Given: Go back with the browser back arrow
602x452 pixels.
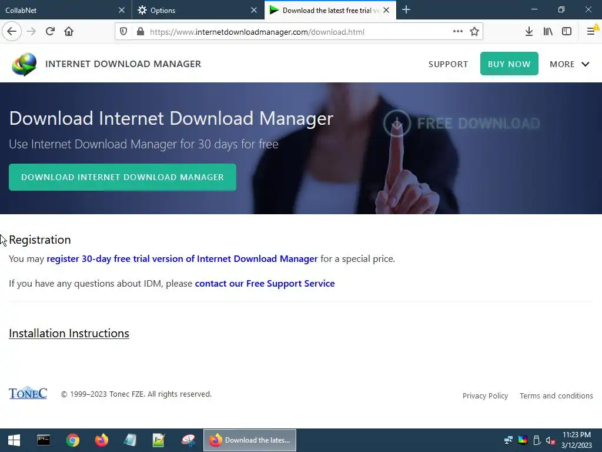Looking at the screenshot, I should pos(12,32).
